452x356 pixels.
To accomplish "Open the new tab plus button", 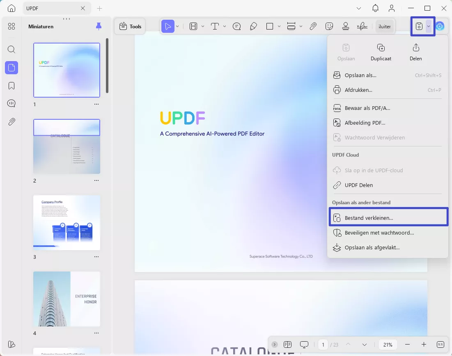I will (x=99, y=8).
